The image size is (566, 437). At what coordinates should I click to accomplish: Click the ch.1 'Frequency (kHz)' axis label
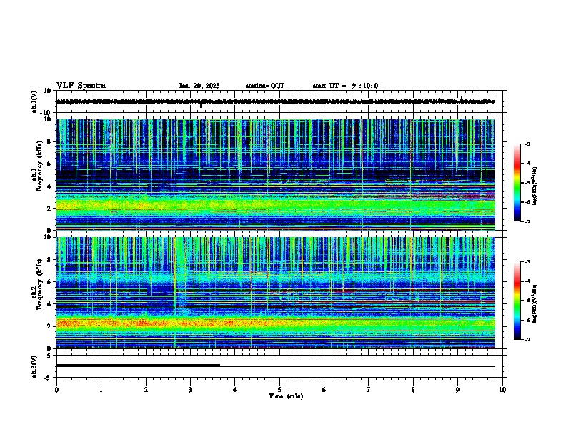point(39,164)
